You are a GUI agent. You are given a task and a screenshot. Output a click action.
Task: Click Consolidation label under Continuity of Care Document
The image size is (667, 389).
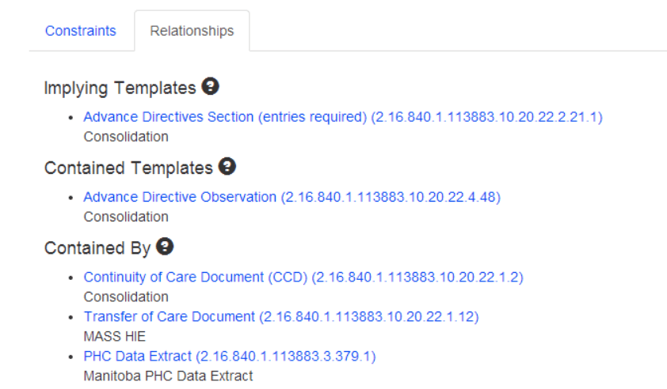[x=126, y=296]
